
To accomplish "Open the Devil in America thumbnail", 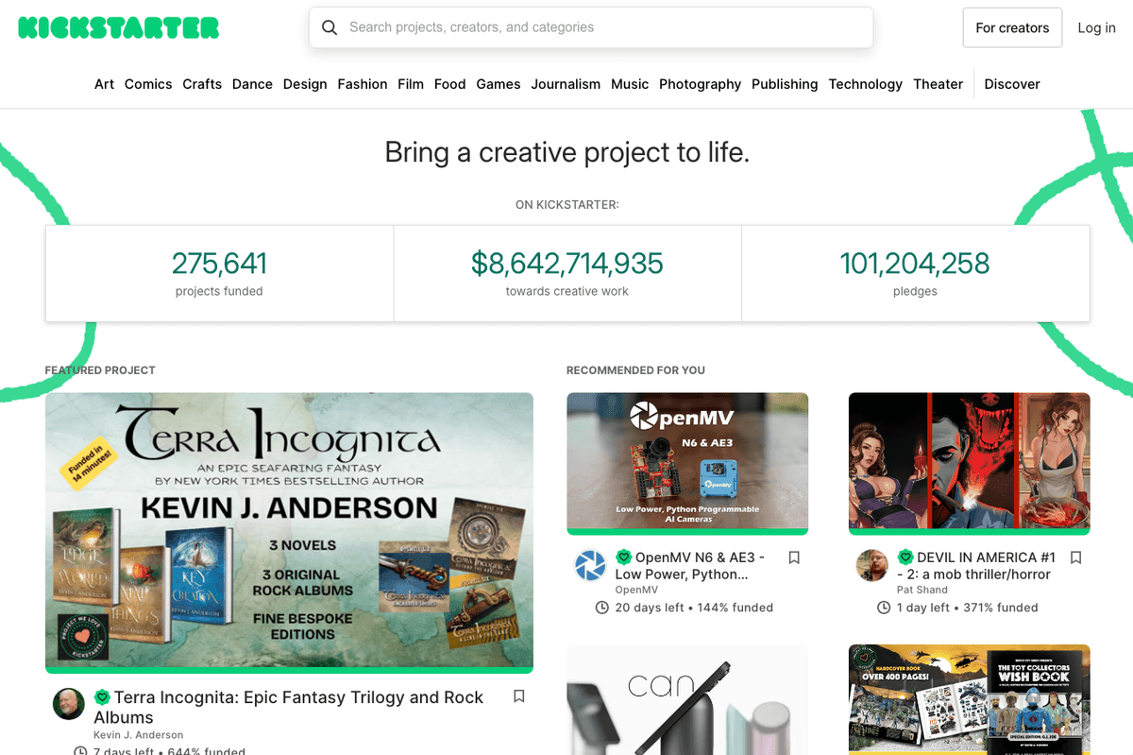I will [970, 462].
